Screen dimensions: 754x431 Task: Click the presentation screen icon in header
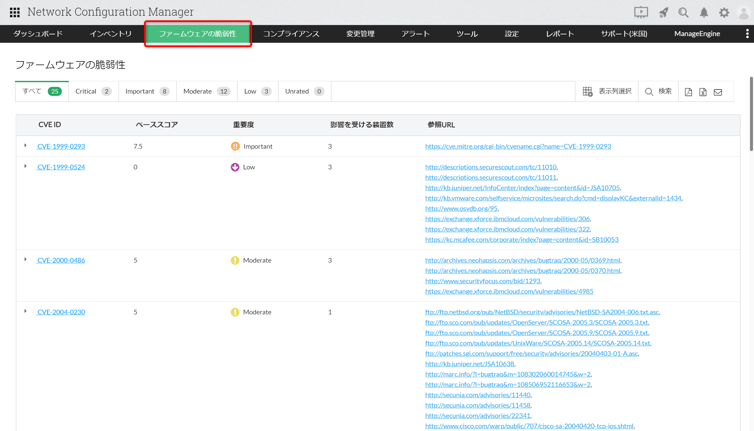[x=641, y=12]
